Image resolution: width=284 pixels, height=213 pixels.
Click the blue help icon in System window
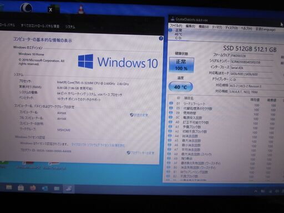[161, 38]
